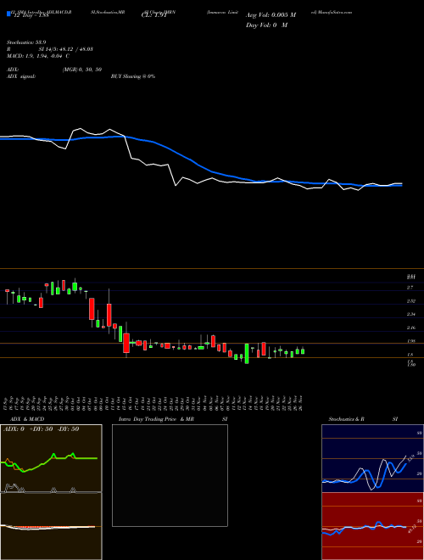Click the lower MACD histogram panel
The height and width of the screenshot is (560, 424).
click(51, 526)
